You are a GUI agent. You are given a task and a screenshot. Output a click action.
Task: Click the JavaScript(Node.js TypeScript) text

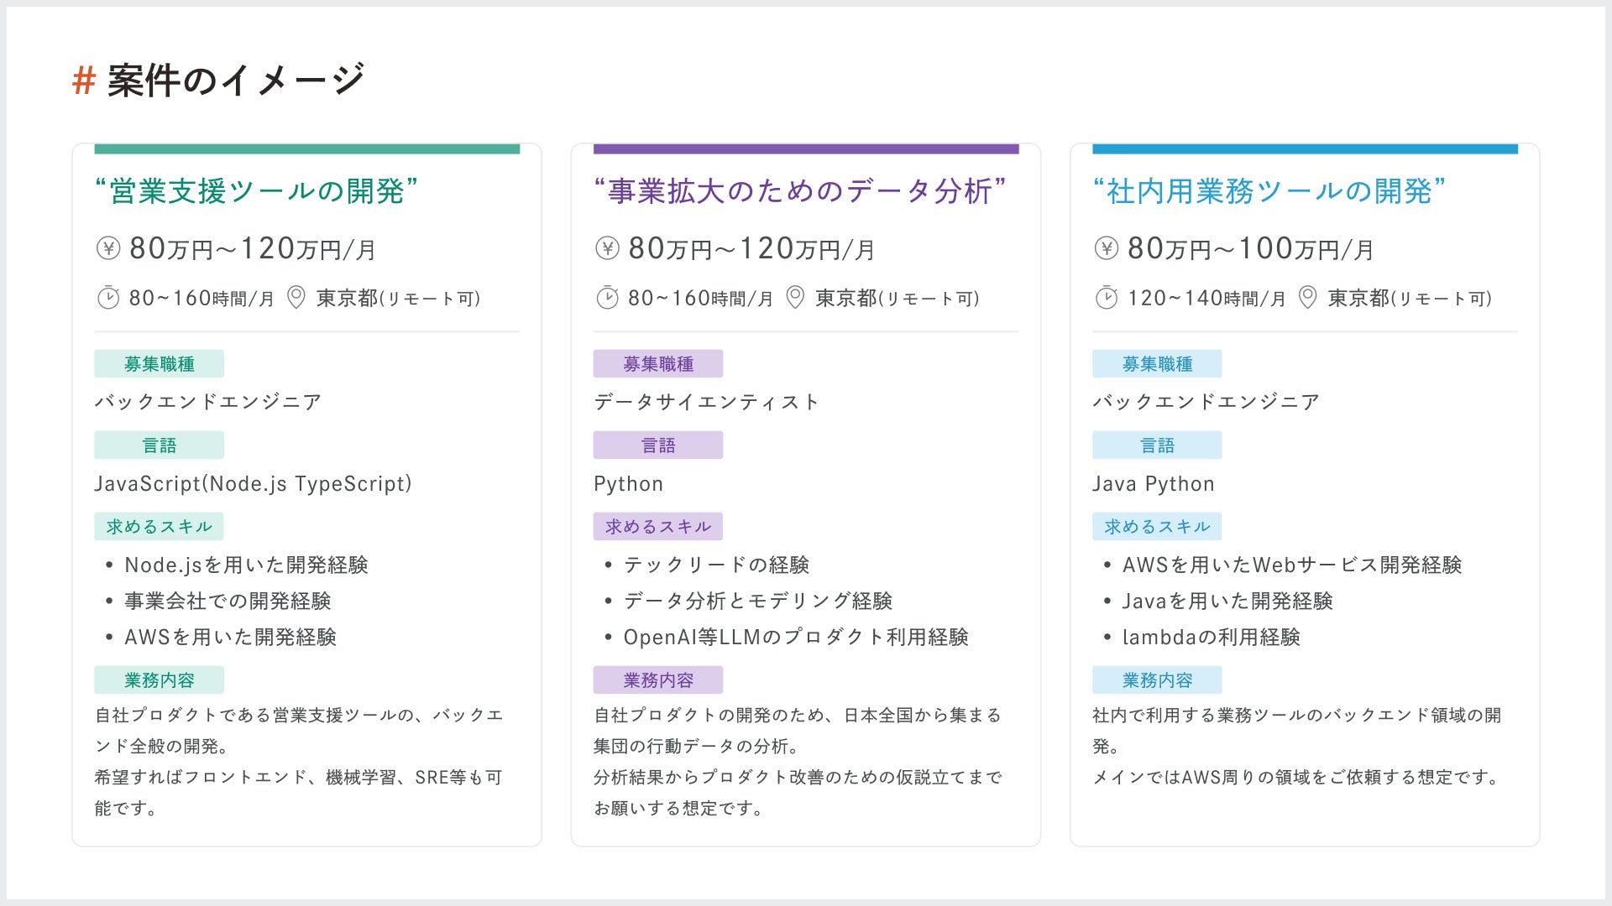click(x=253, y=484)
